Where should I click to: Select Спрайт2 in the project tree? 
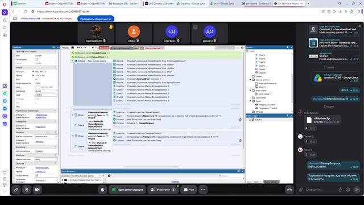262,73
